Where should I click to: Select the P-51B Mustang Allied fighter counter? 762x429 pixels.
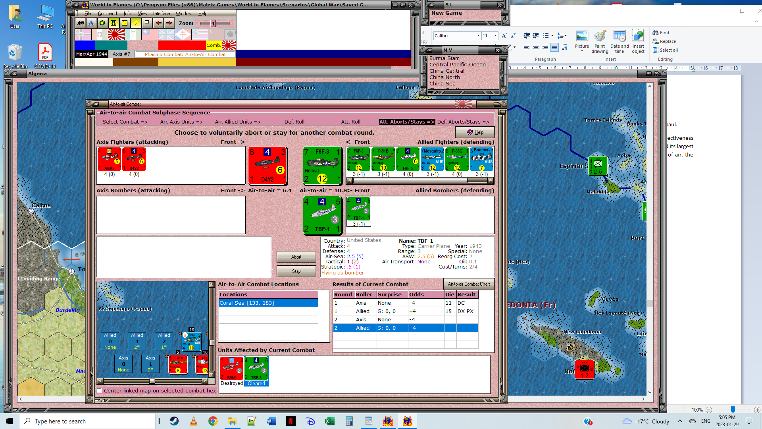tap(383, 160)
